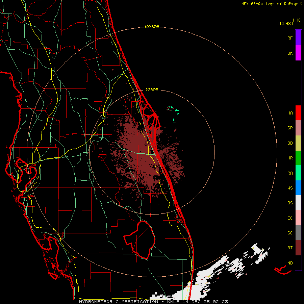Click the "[CLAS]" units label
The image size is (304, 304).
(285, 23)
